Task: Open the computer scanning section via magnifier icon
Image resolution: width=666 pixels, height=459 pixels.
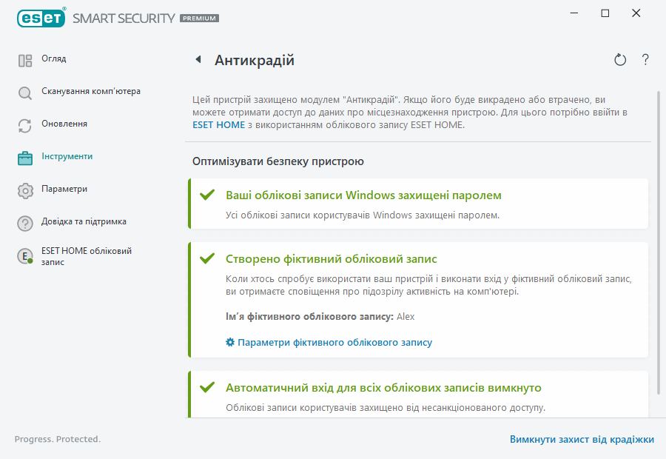Action: click(24, 91)
